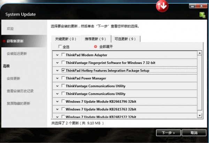Open 复原隐藏的更新 in the sidebar
The image size is (209, 143).
18,103
